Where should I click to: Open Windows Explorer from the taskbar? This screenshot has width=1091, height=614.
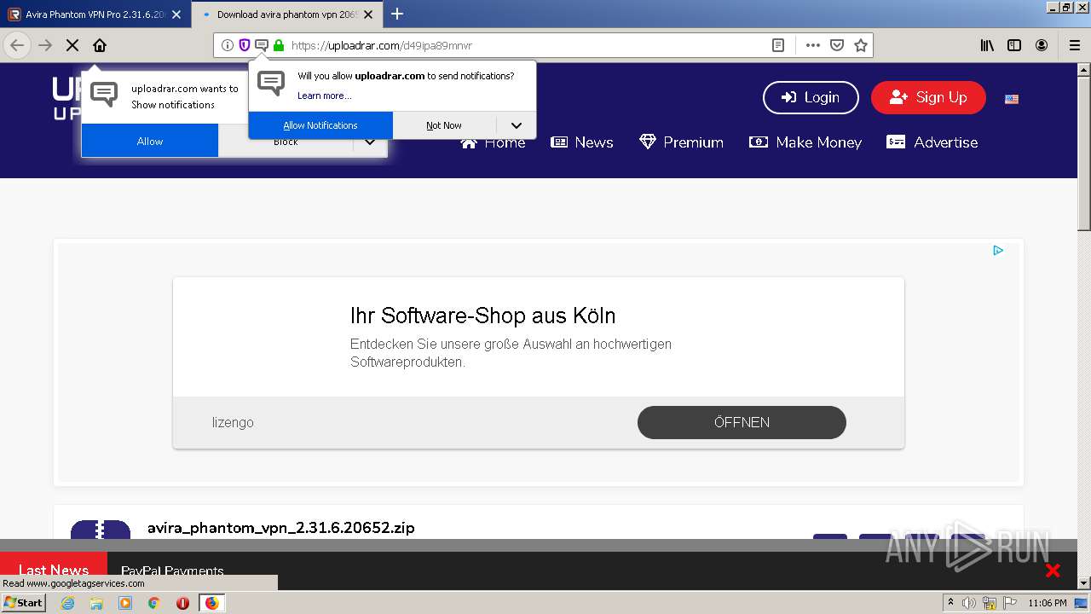coord(96,603)
